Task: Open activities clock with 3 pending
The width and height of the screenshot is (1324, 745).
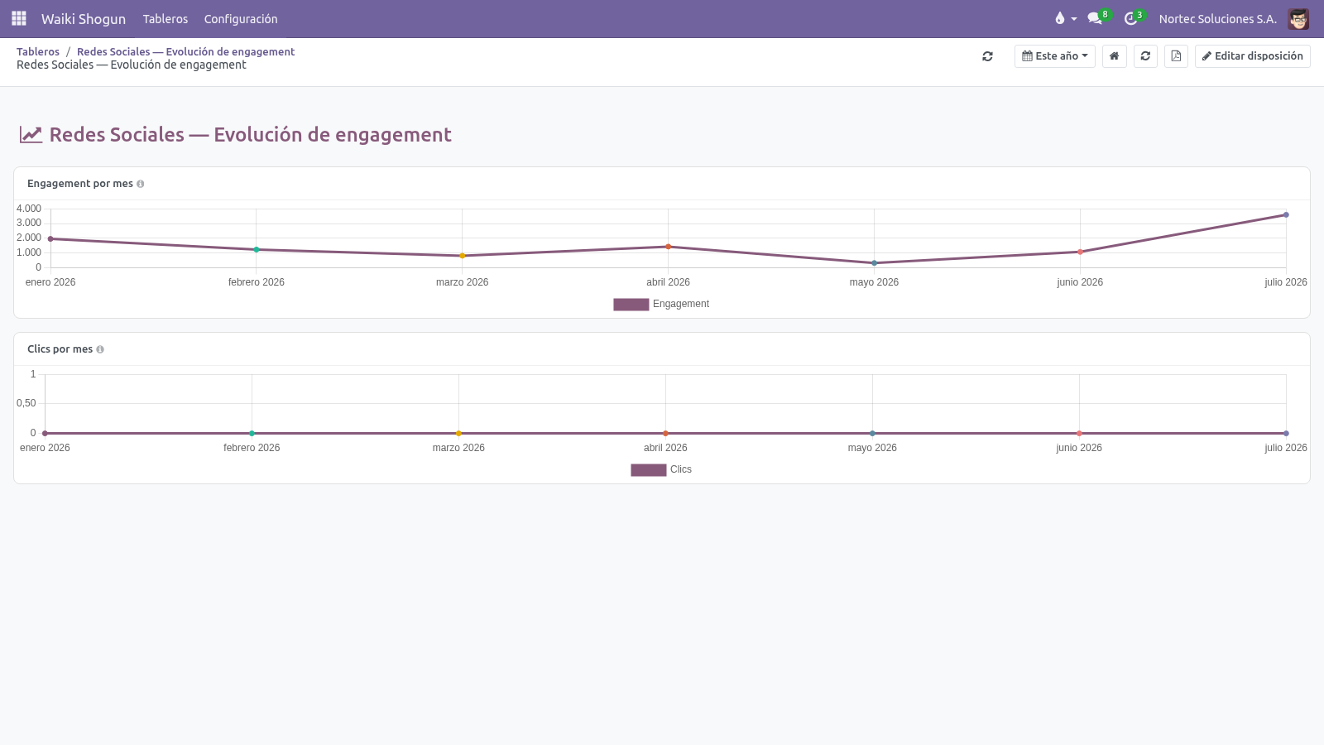Action: [1134, 18]
